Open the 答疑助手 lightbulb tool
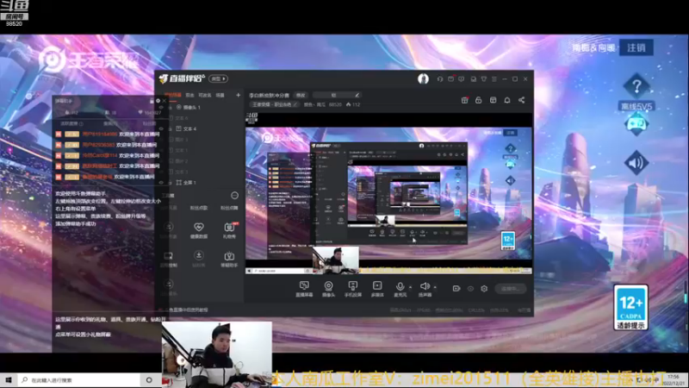The width and height of the screenshot is (689, 388). point(229,260)
